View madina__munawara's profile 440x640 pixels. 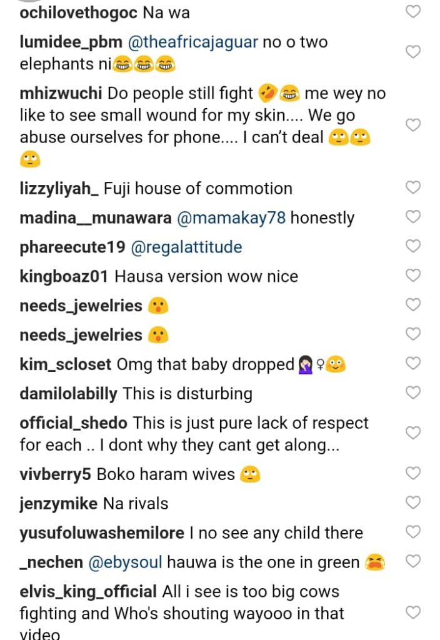click(x=95, y=218)
